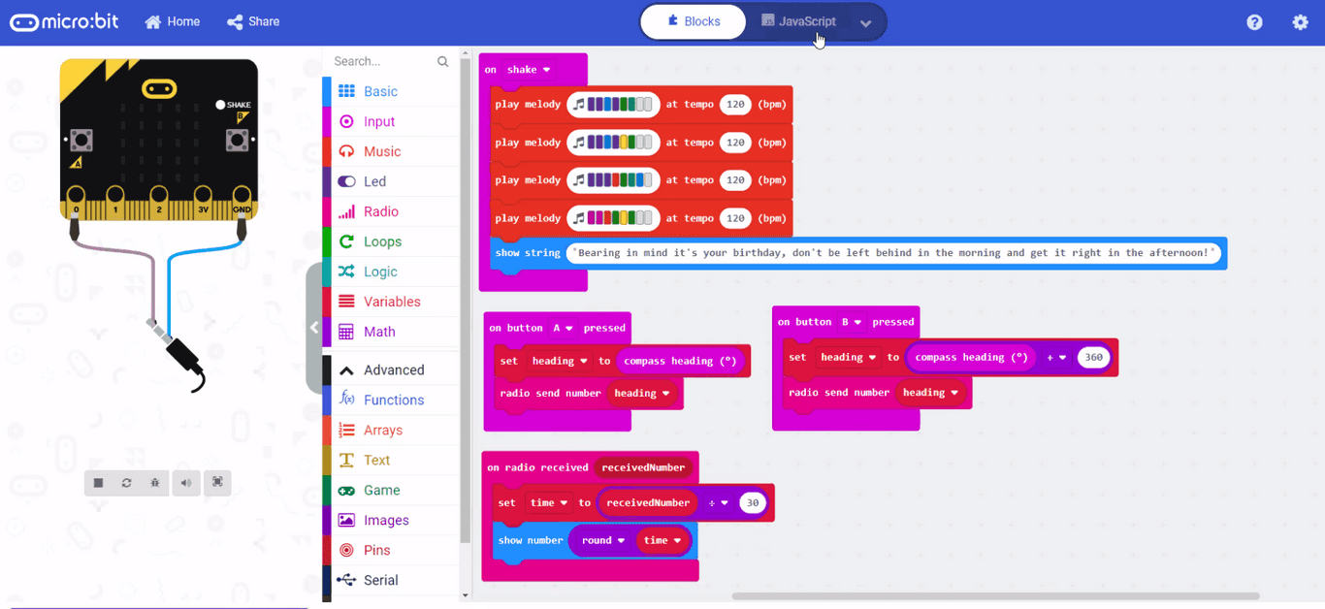
Task: Open the Images blocks category
Action: pos(391,520)
